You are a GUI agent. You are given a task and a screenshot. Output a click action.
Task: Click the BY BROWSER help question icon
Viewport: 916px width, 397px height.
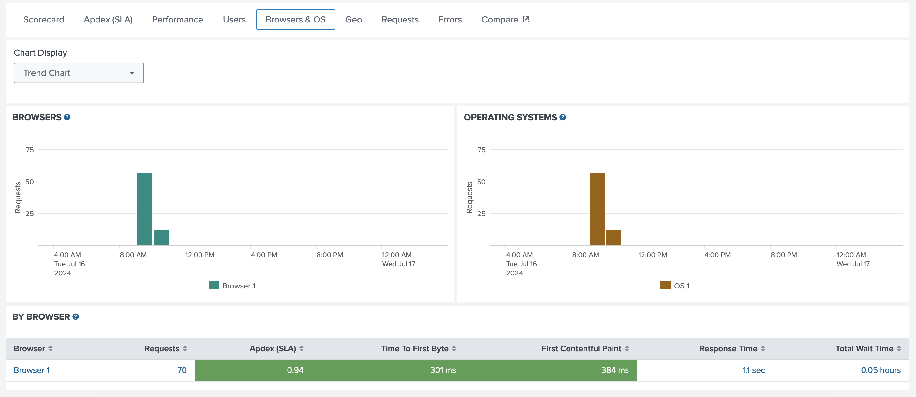[x=75, y=317]
